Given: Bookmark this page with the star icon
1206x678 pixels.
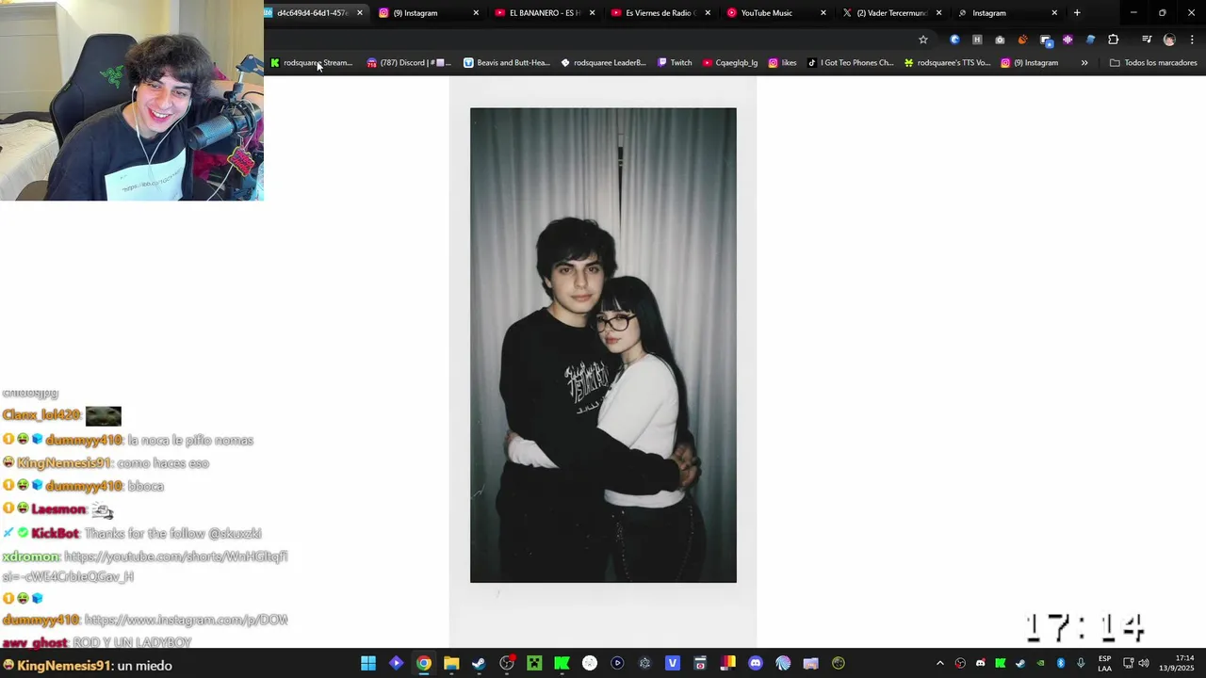Looking at the screenshot, I should pos(923,40).
